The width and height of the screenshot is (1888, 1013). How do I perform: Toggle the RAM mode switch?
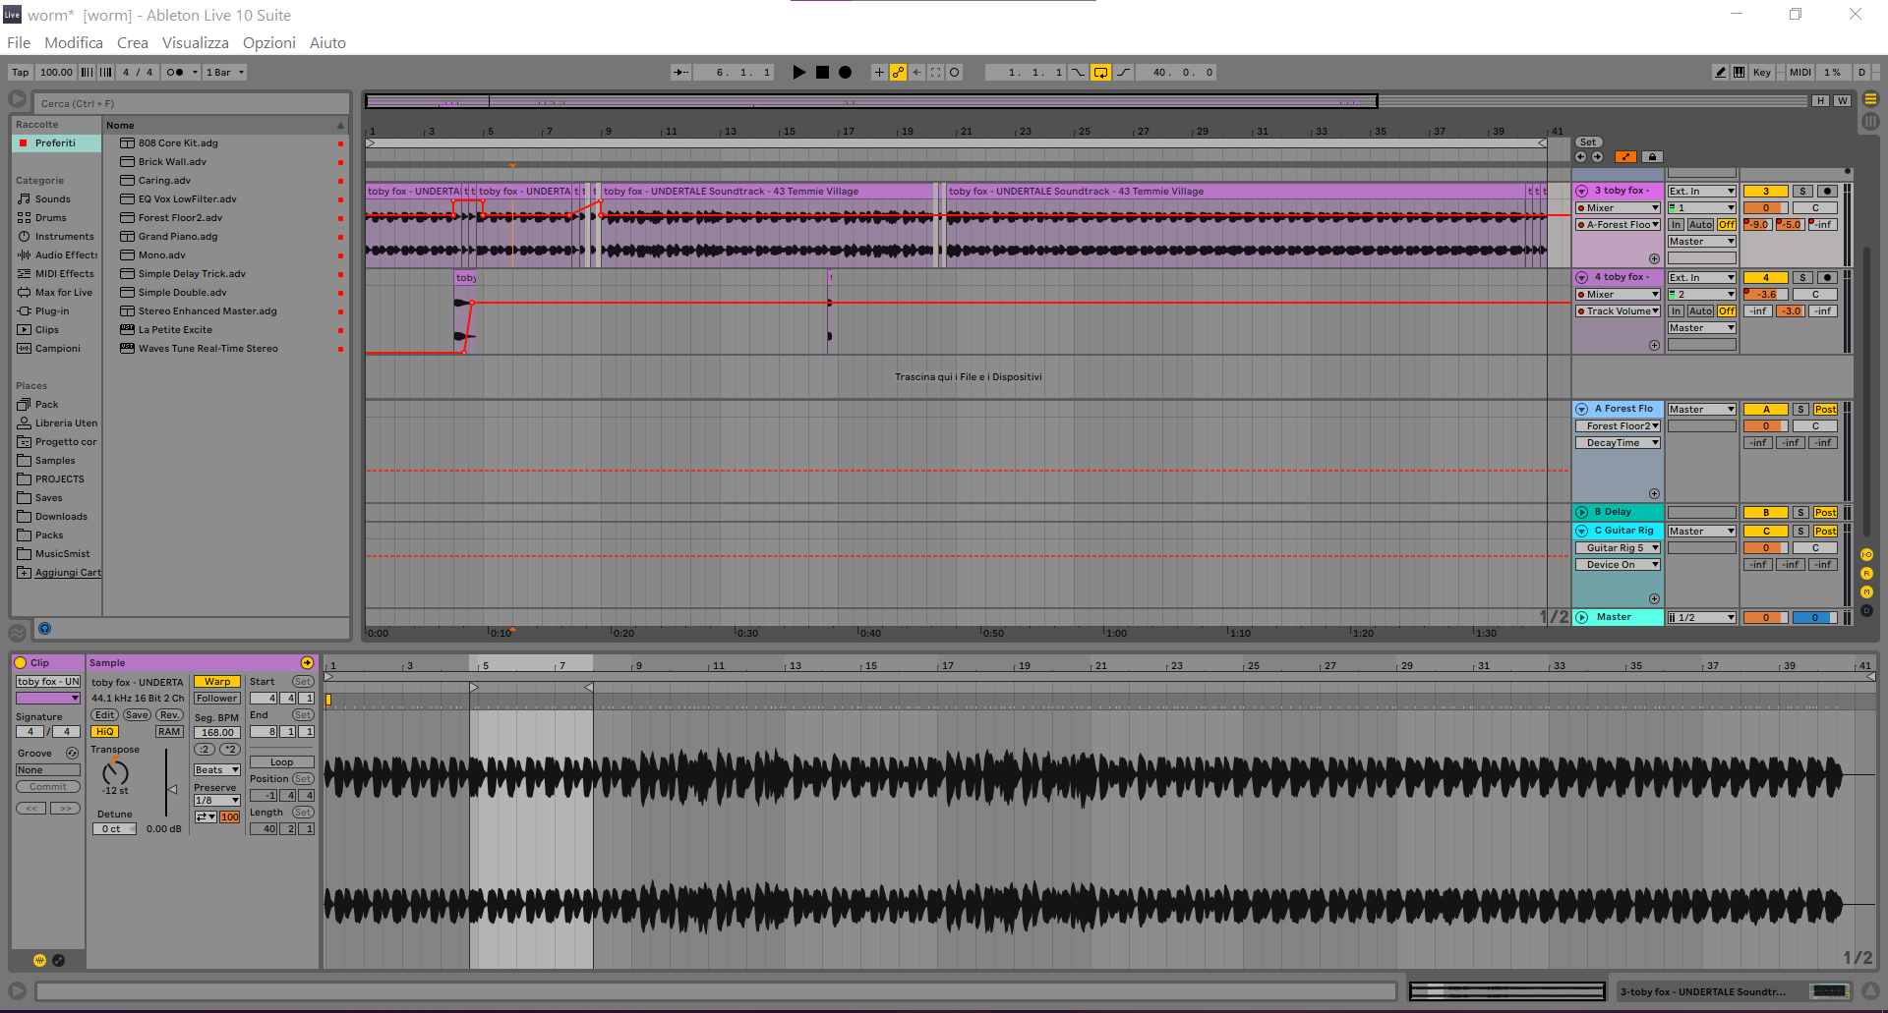169,732
